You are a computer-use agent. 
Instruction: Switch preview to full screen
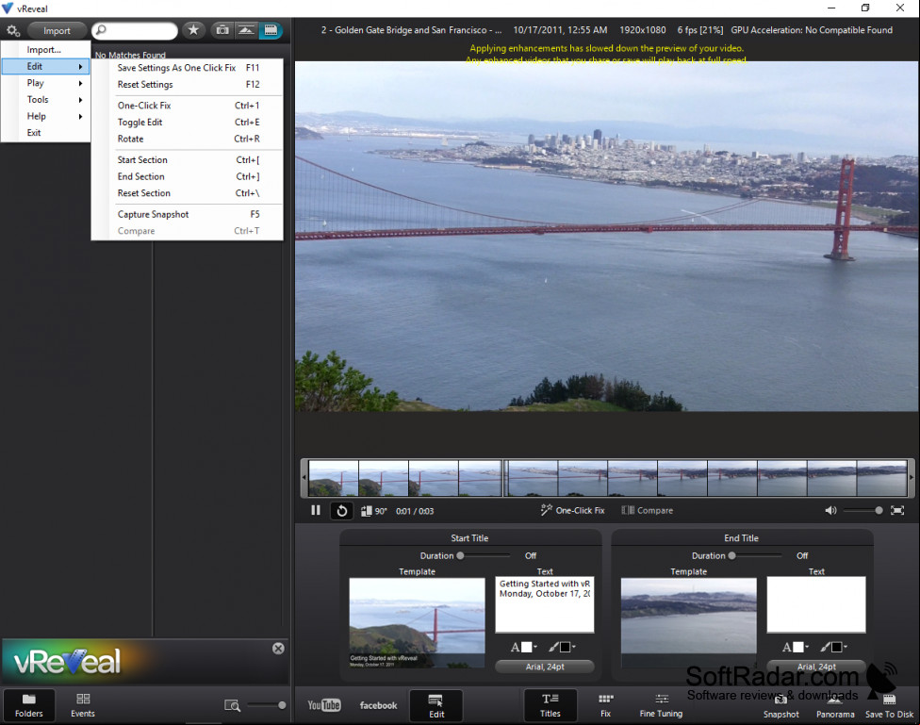897,510
